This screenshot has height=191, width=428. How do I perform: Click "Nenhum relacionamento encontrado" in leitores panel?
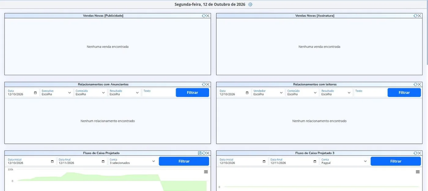point(319,121)
